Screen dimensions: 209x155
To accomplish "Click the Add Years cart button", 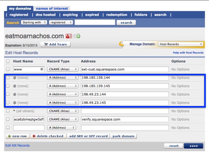I will pyautogui.click(x=55, y=44).
